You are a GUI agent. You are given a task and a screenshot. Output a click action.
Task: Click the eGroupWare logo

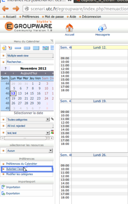coord(28,26)
